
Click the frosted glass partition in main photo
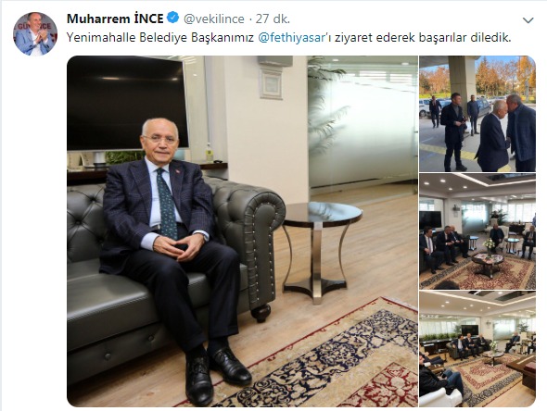(x=363, y=127)
